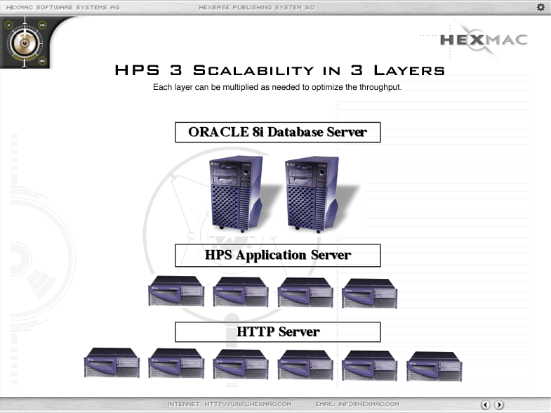Open the settings gear in top-right corner
Viewport: 551px width, 413px height.
pyautogui.click(x=540, y=7)
